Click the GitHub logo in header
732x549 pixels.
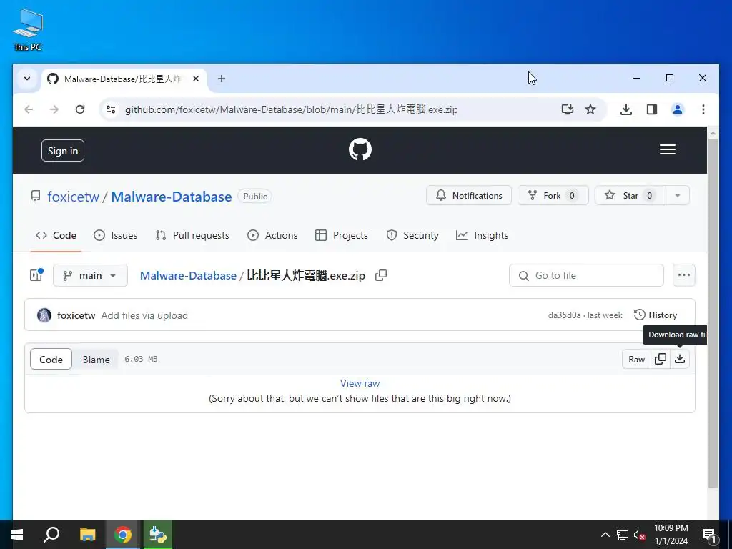coord(360,149)
